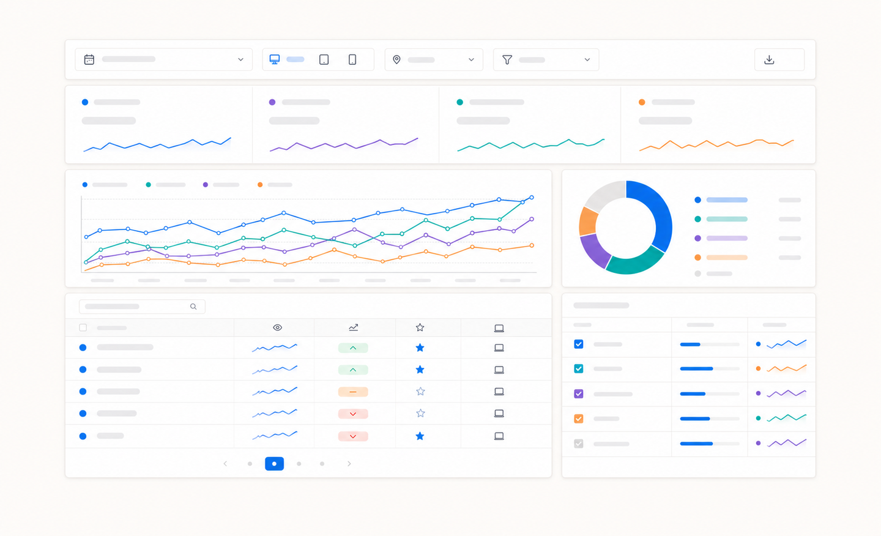This screenshot has height=536, width=881.
Task: Go to the previous table page
Action: point(225,464)
